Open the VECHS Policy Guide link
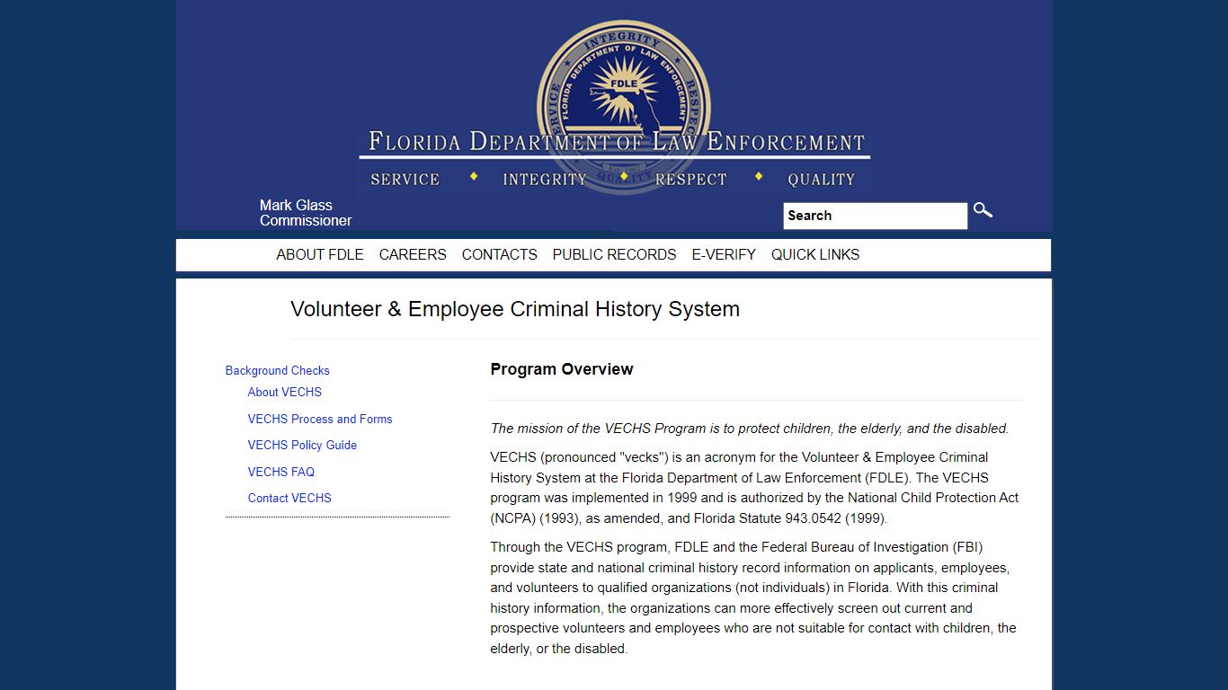The image size is (1228, 690). (x=302, y=445)
